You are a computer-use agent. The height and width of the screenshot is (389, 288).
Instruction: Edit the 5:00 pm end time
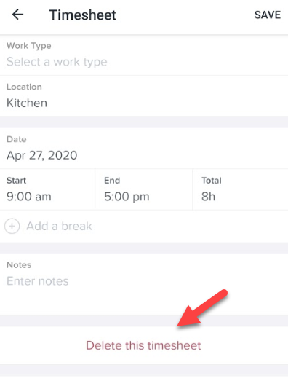click(x=127, y=197)
